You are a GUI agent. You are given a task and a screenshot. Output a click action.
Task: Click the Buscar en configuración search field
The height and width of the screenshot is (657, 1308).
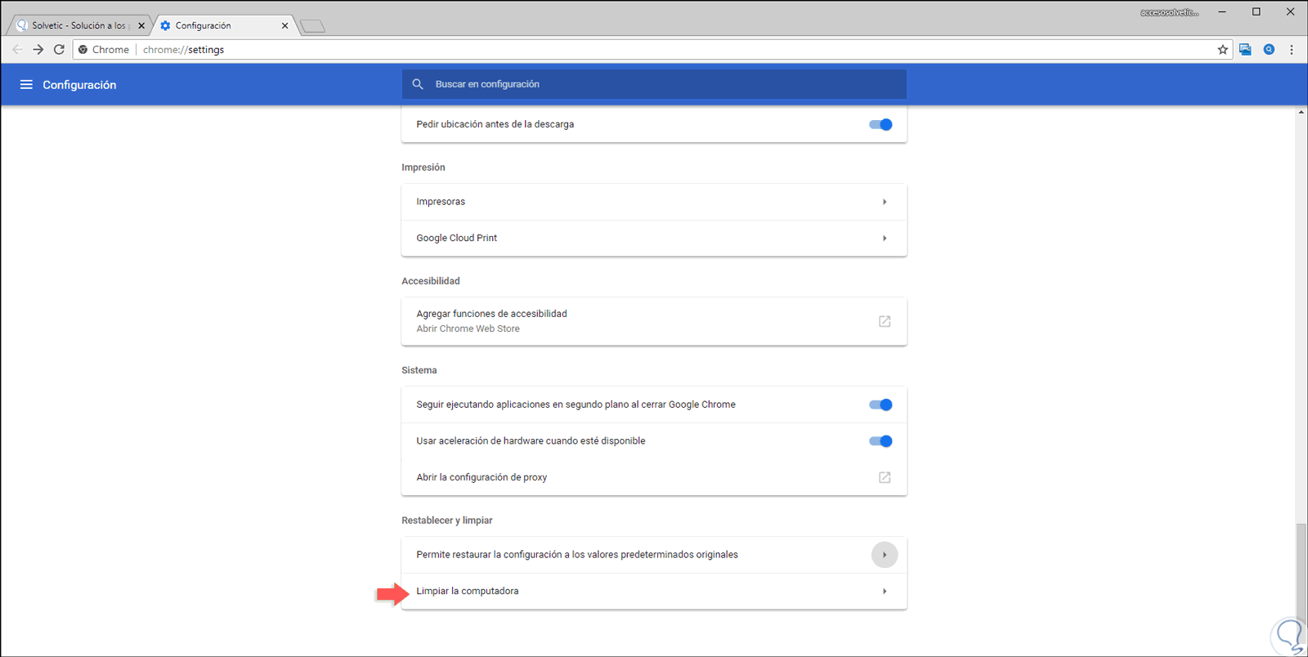pyautogui.click(x=654, y=84)
